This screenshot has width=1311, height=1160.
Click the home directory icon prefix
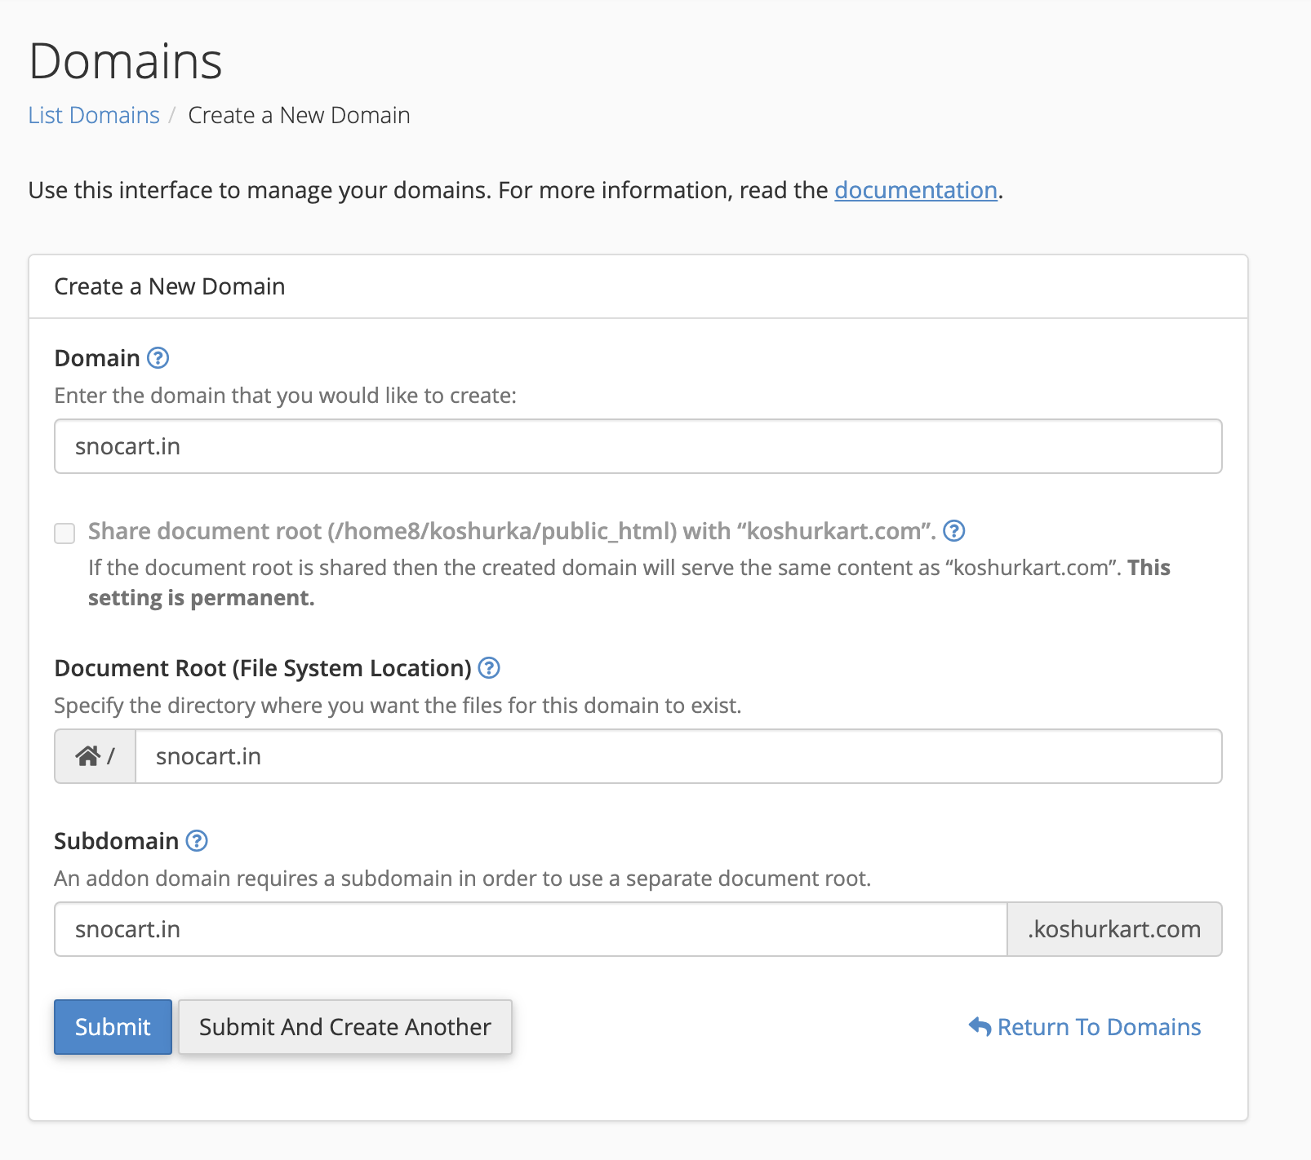[x=88, y=756]
